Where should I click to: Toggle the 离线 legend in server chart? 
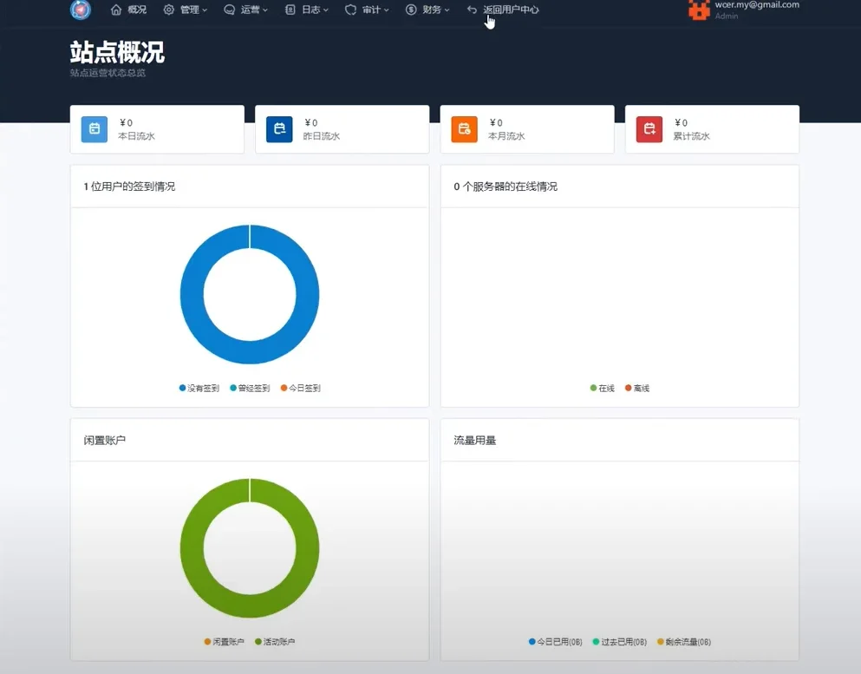639,388
